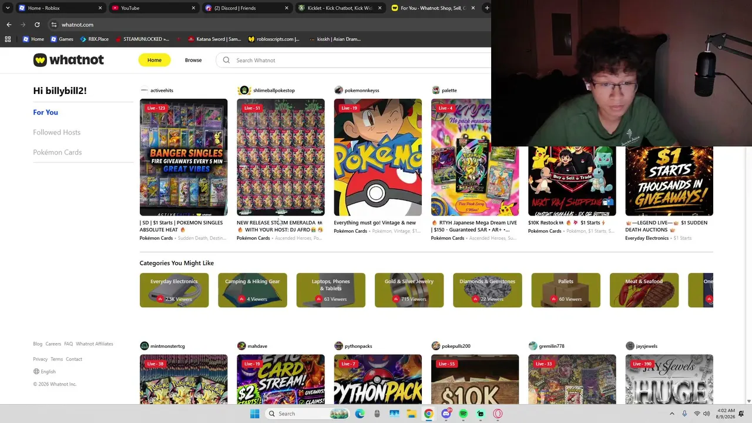This screenshot has width=752, height=423.
Task: Open the gremilin778 avatar icon
Action: (533, 346)
